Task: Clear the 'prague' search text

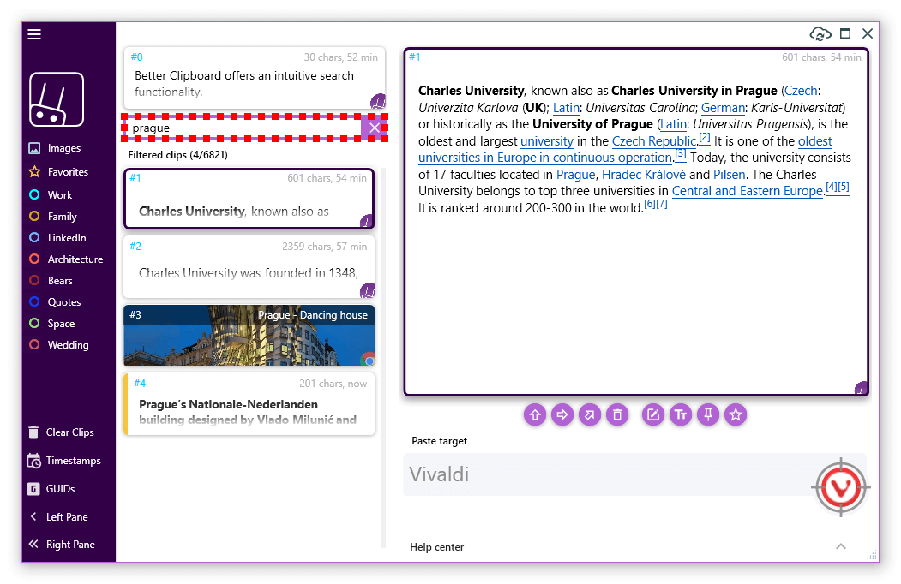Action: 375,128
